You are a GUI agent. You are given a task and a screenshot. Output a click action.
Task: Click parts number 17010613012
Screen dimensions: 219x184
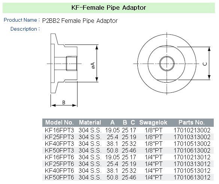[x=192, y=177]
